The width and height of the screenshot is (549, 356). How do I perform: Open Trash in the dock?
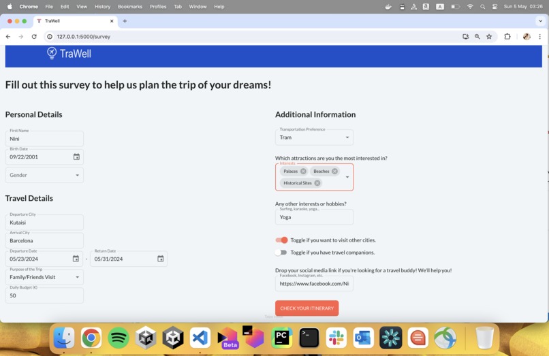pyautogui.click(x=485, y=338)
